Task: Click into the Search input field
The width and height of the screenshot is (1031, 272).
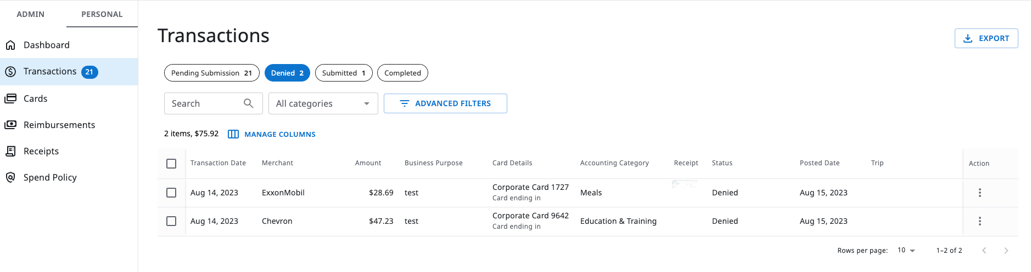Action: [204, 103]
